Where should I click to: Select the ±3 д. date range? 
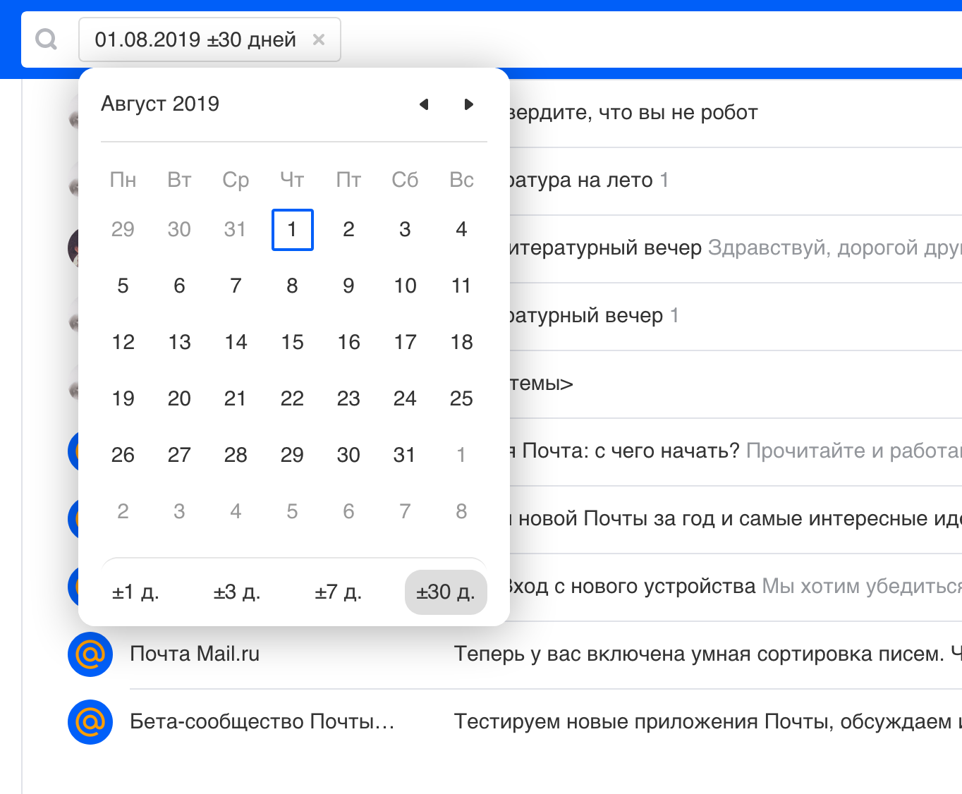[x=237, y=592]
